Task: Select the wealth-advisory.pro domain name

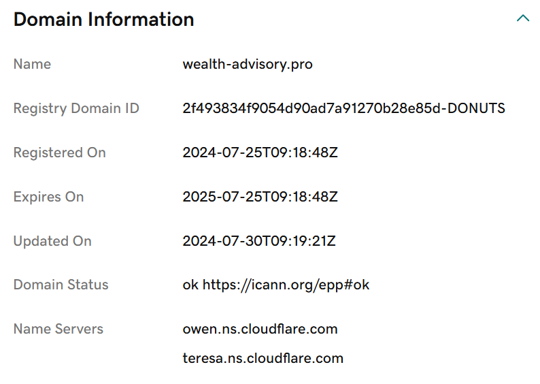Action: [248, 65]
